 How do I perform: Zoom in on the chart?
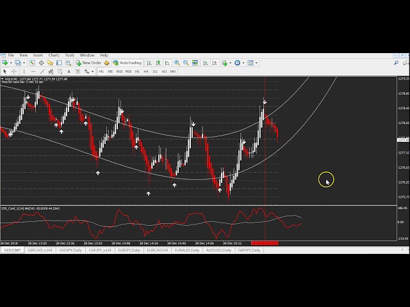177,63
